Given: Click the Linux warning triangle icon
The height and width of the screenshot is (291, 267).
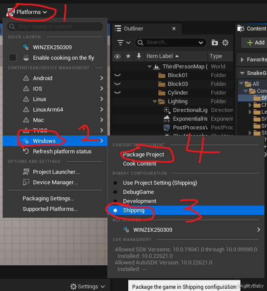Looking at the screenshot, I should tap(26, 99).
